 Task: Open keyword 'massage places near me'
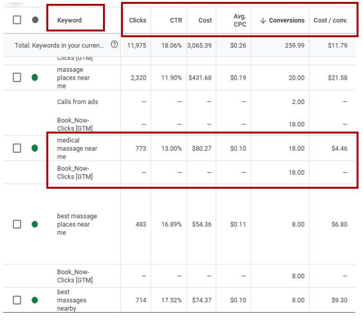(73, 78)
